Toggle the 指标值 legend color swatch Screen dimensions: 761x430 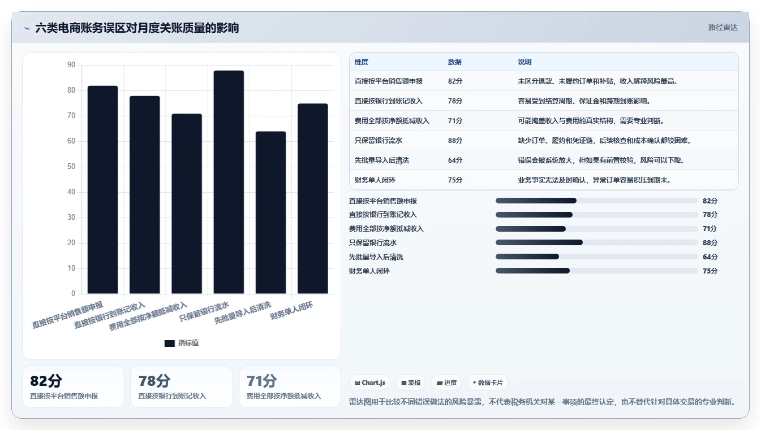[170, 343]
